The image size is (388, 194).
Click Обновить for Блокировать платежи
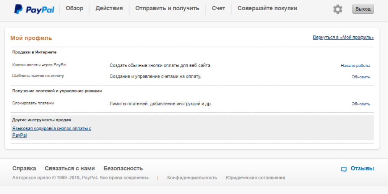pyautogui.click(x=361, y=104)
